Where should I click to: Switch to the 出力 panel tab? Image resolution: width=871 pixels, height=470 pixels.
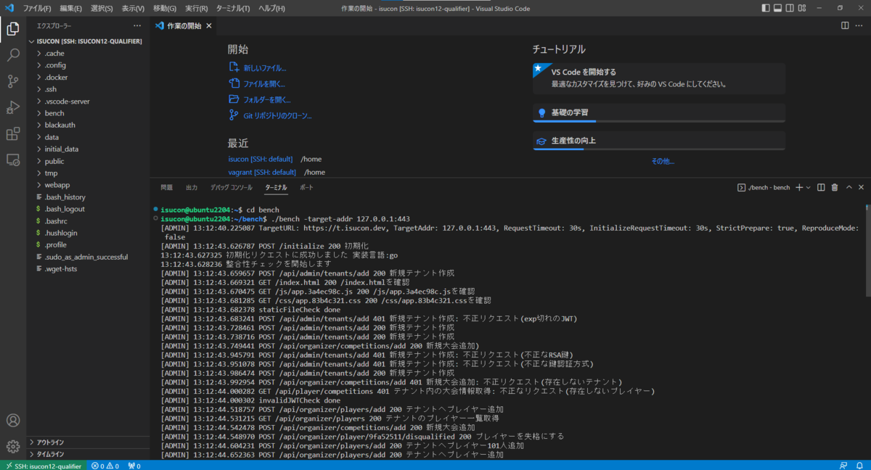(x=192, y=187)
